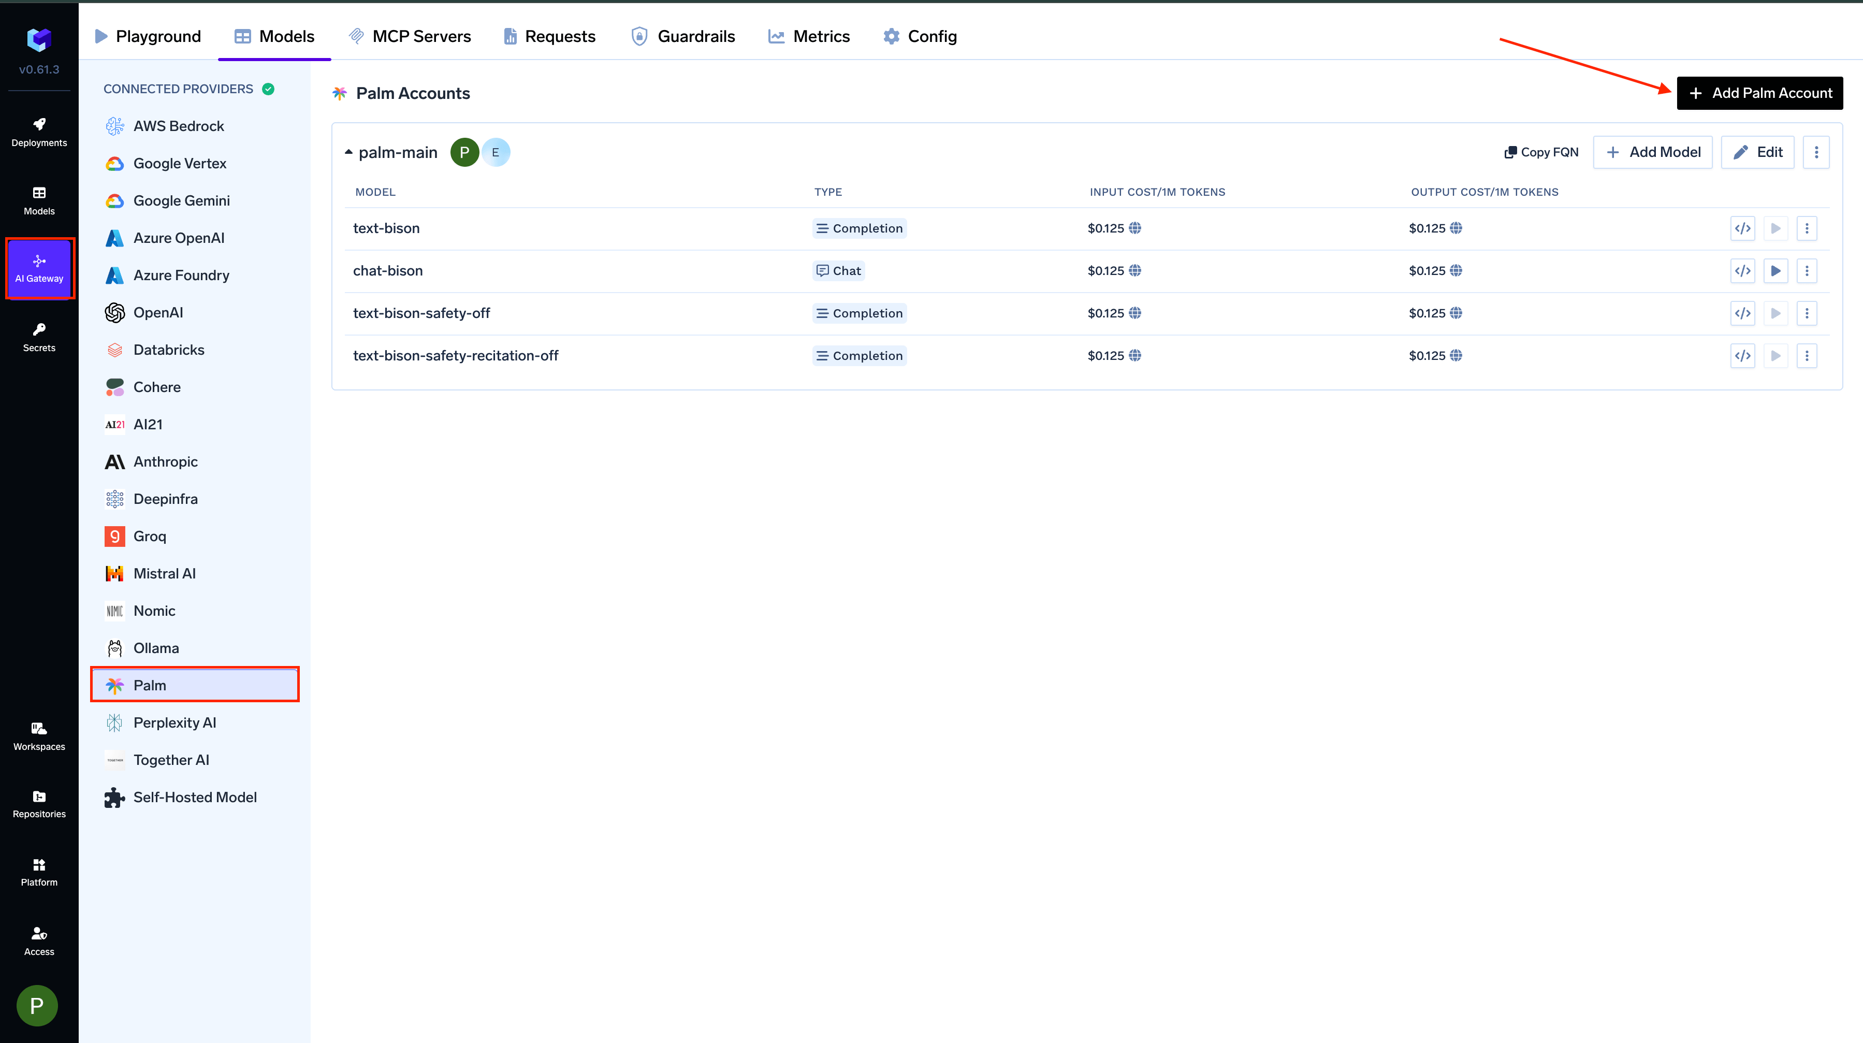Switch to the MCP Servers tab
Viewport: 1863px width, 1043px height.
(x=410, y=36)
